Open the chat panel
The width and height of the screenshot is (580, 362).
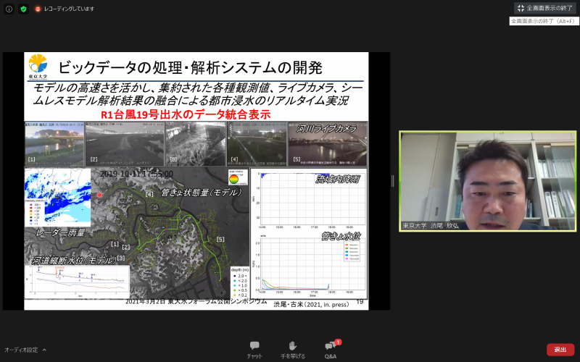tap(254, 348)
